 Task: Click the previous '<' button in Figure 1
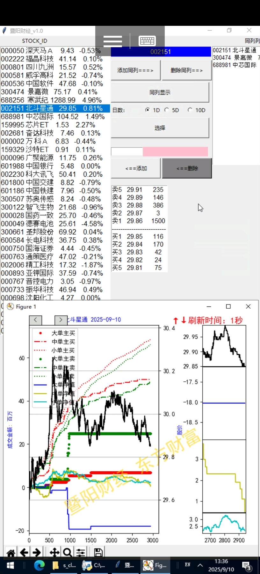click(35, 320)
